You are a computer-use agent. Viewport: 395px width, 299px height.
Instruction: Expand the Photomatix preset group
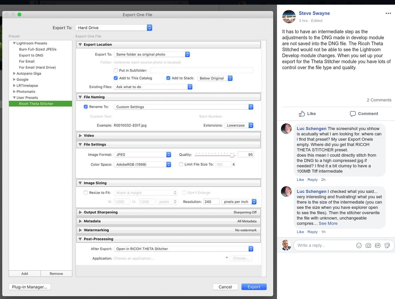[x=14, y=91]
